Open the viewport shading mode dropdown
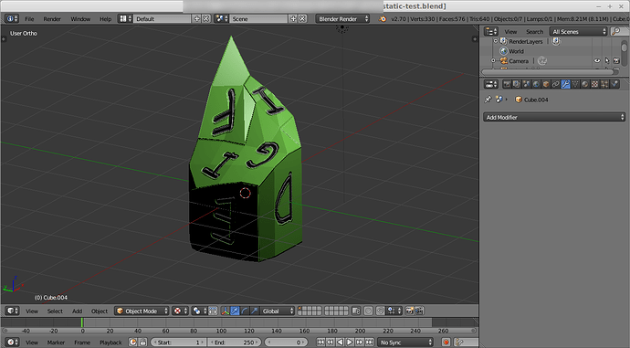This screenshot has height=348, width=630. [180, 311]
